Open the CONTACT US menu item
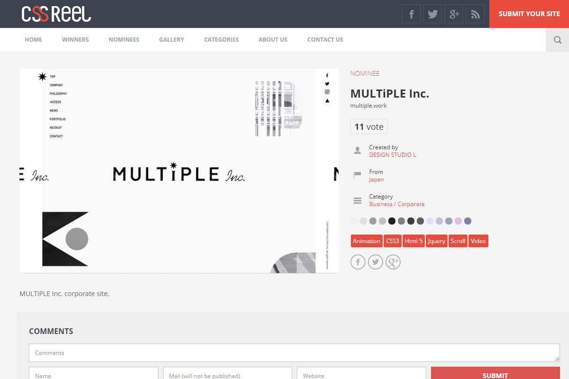Image resolution: width=569 pixels, height=379 pixels. (x=325, y=40)
